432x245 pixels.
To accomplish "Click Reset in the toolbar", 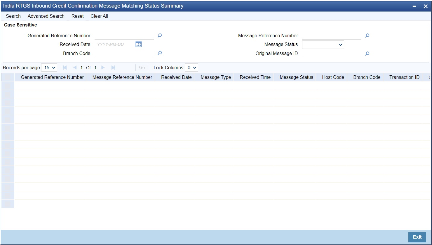I will pyautogui.click(x=78, y=16).
